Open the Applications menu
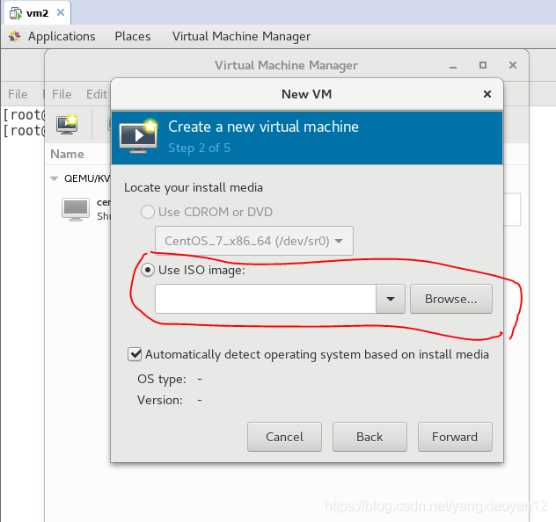Viewport: 556px width, 522px height. pyautogui.click(x=62, y=37)
